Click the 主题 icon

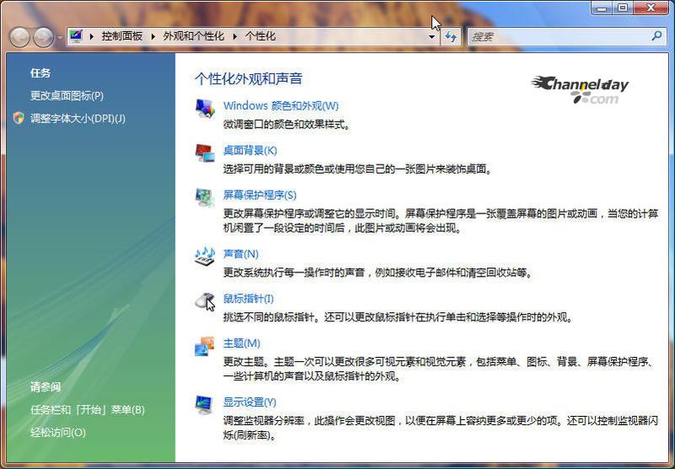click(204, 346)
